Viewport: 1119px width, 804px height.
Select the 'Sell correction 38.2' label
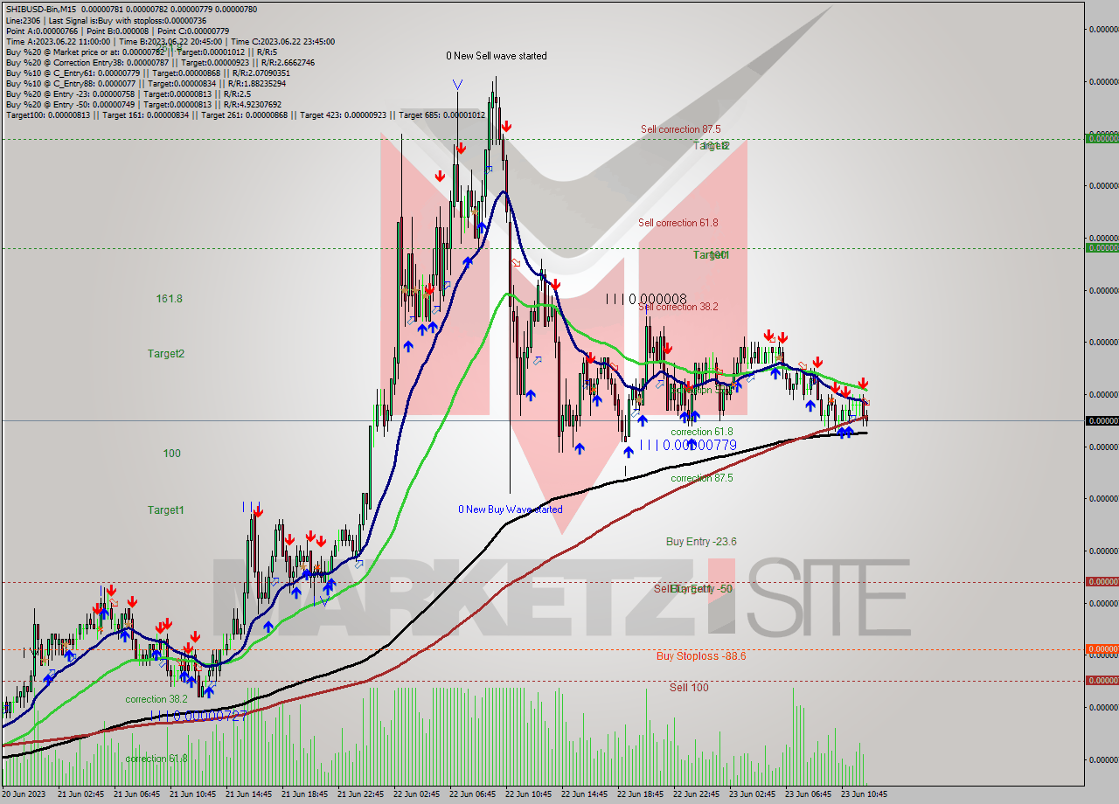pyautogui.click(x=678, y=307)
